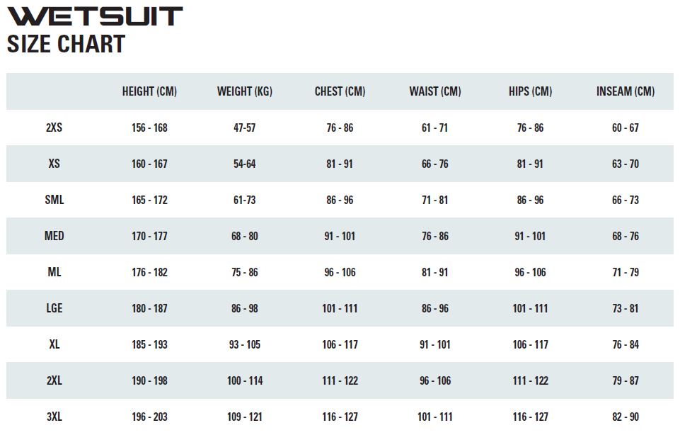Click the XL height value 185 - 193

tap(149, 345)
